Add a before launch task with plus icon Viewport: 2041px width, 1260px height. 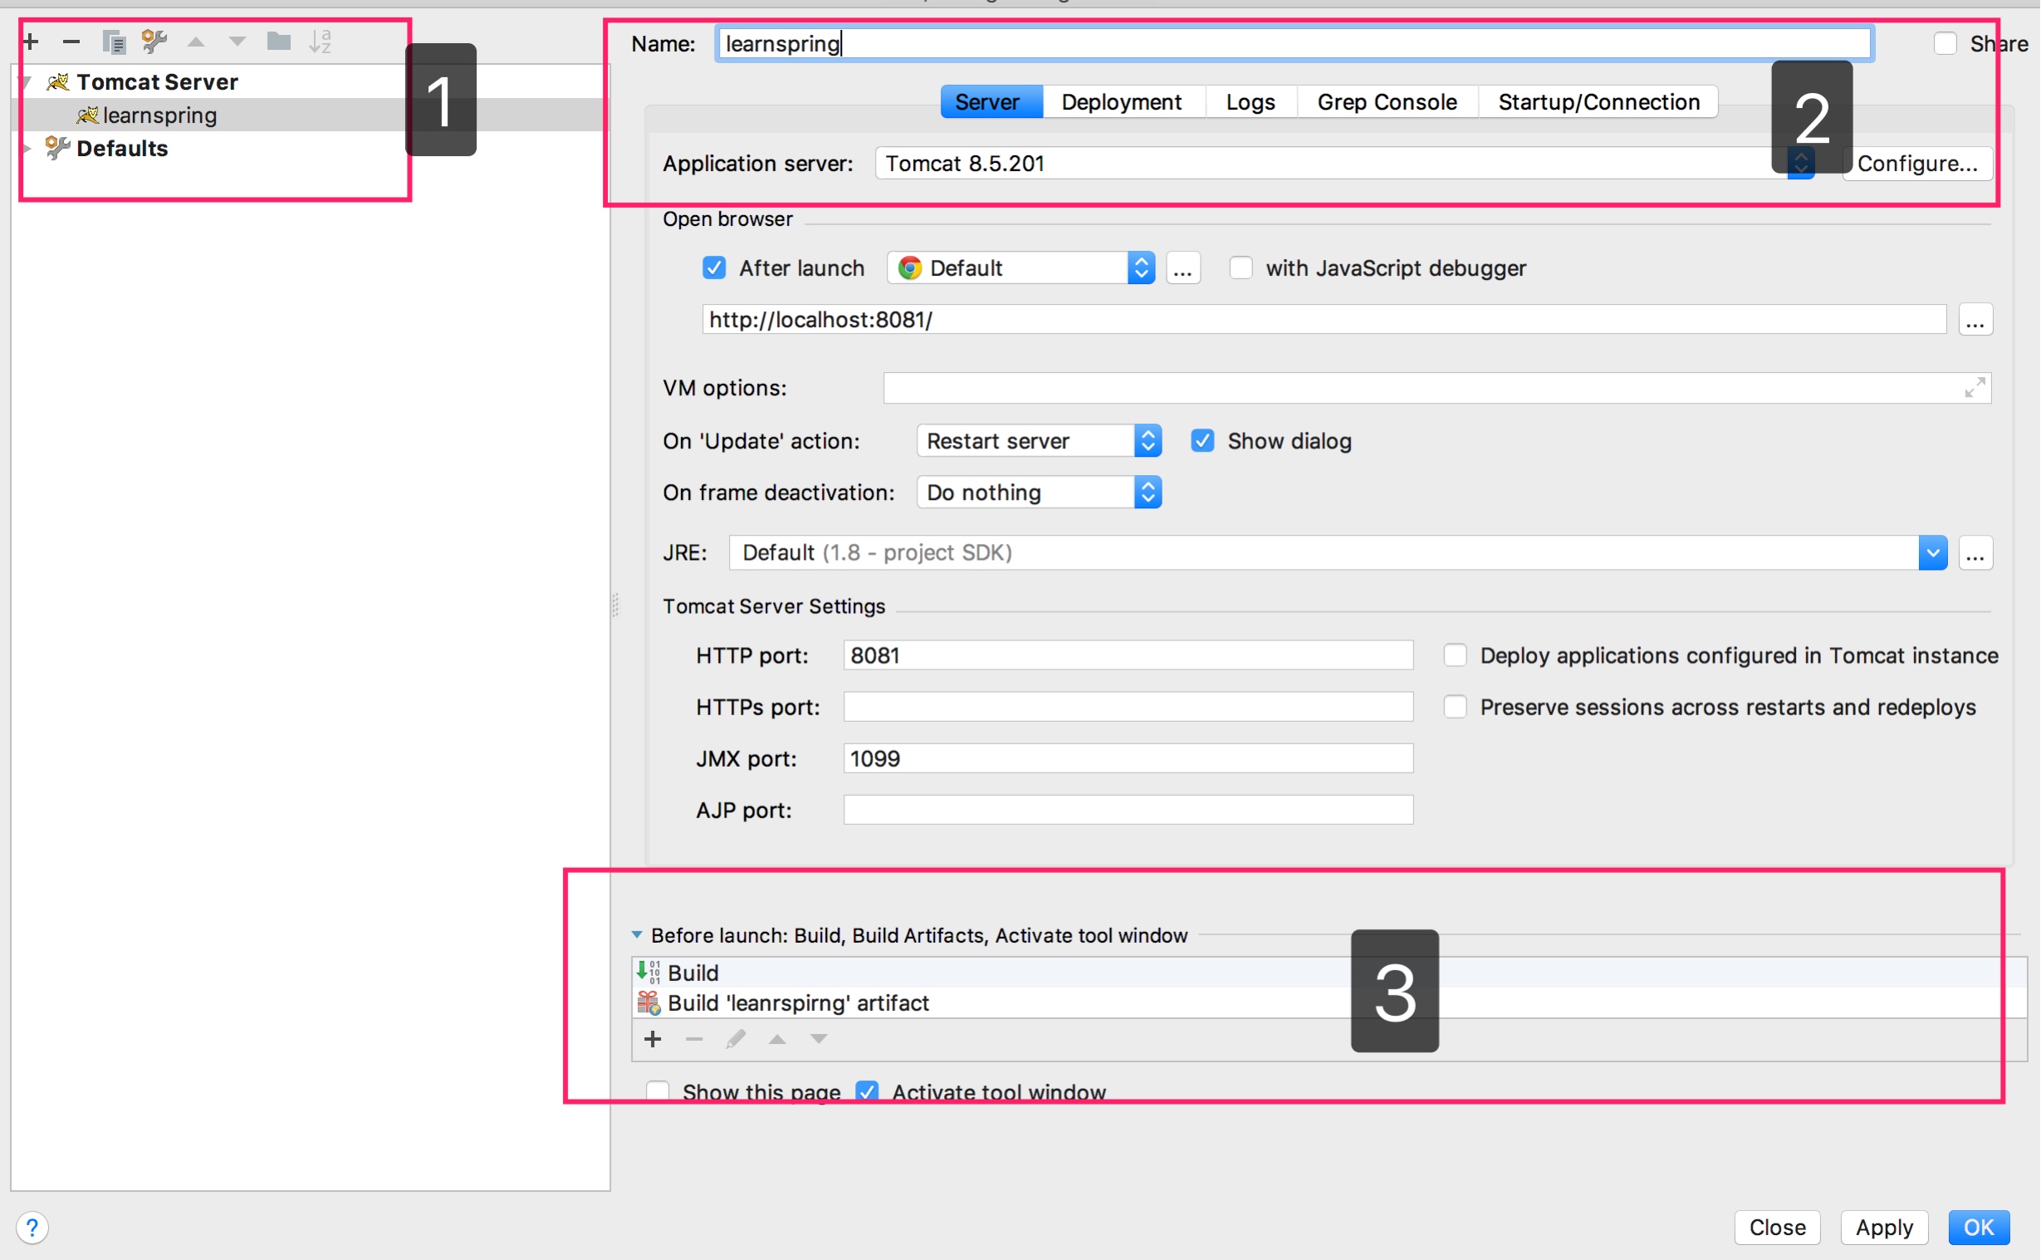point(653,1039)
